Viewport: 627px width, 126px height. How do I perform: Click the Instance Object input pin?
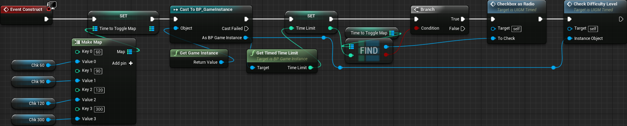pos(570,38)
